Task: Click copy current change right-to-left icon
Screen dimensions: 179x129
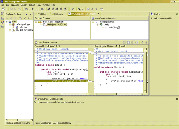Action: point(137,43)
